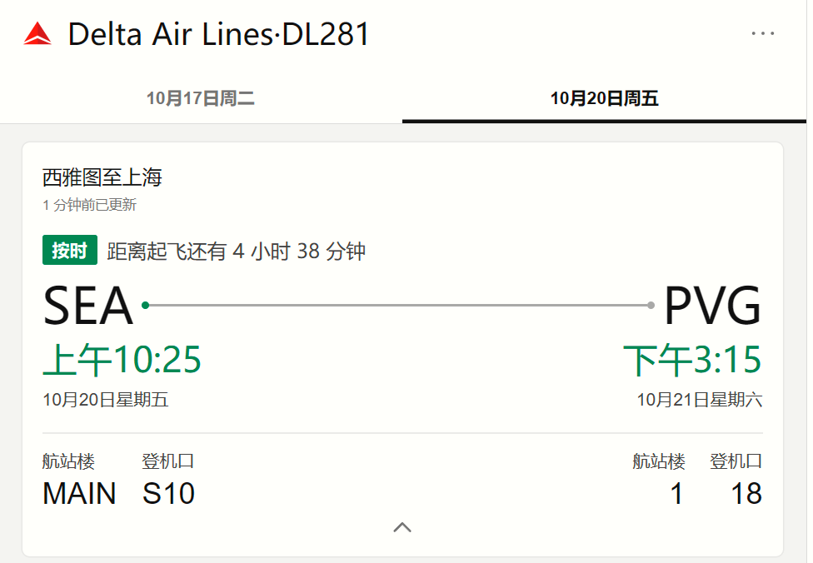Click the 西雅图至上海 route heading
This screenshot has height=563, width=813.
pos(102,177)
